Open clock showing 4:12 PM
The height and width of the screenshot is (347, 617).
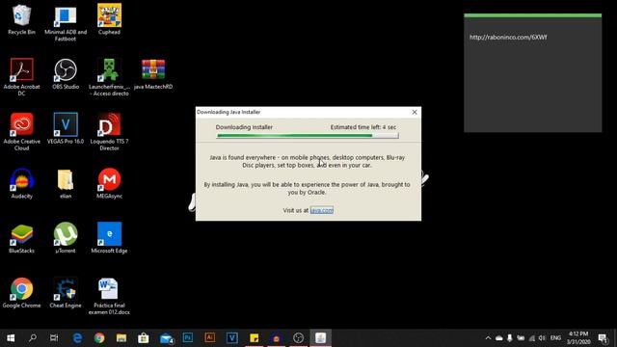coord(578,337)
